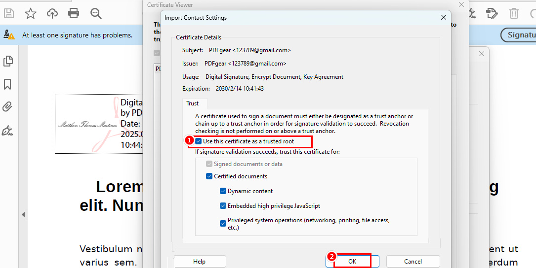Viewport: 536px width, 268px height.
Task: Click the Help button
Action: click(x=199, y=262)
